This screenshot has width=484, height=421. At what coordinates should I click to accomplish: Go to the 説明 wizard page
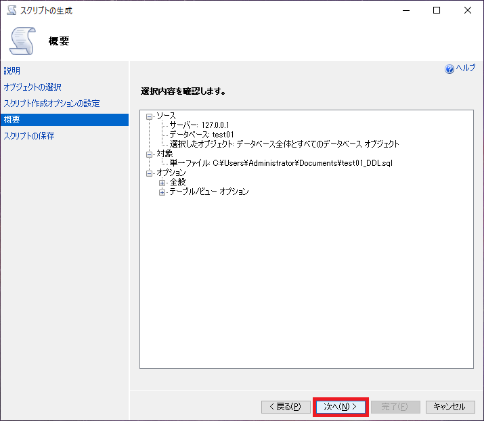(12, 71)
